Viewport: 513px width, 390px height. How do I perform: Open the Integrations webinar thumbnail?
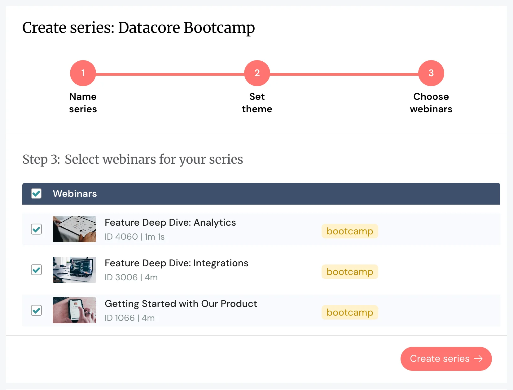(x=74, y=270)
